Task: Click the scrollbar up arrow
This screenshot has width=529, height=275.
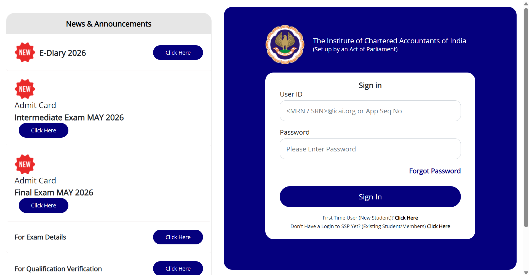Action: point(526,4)
